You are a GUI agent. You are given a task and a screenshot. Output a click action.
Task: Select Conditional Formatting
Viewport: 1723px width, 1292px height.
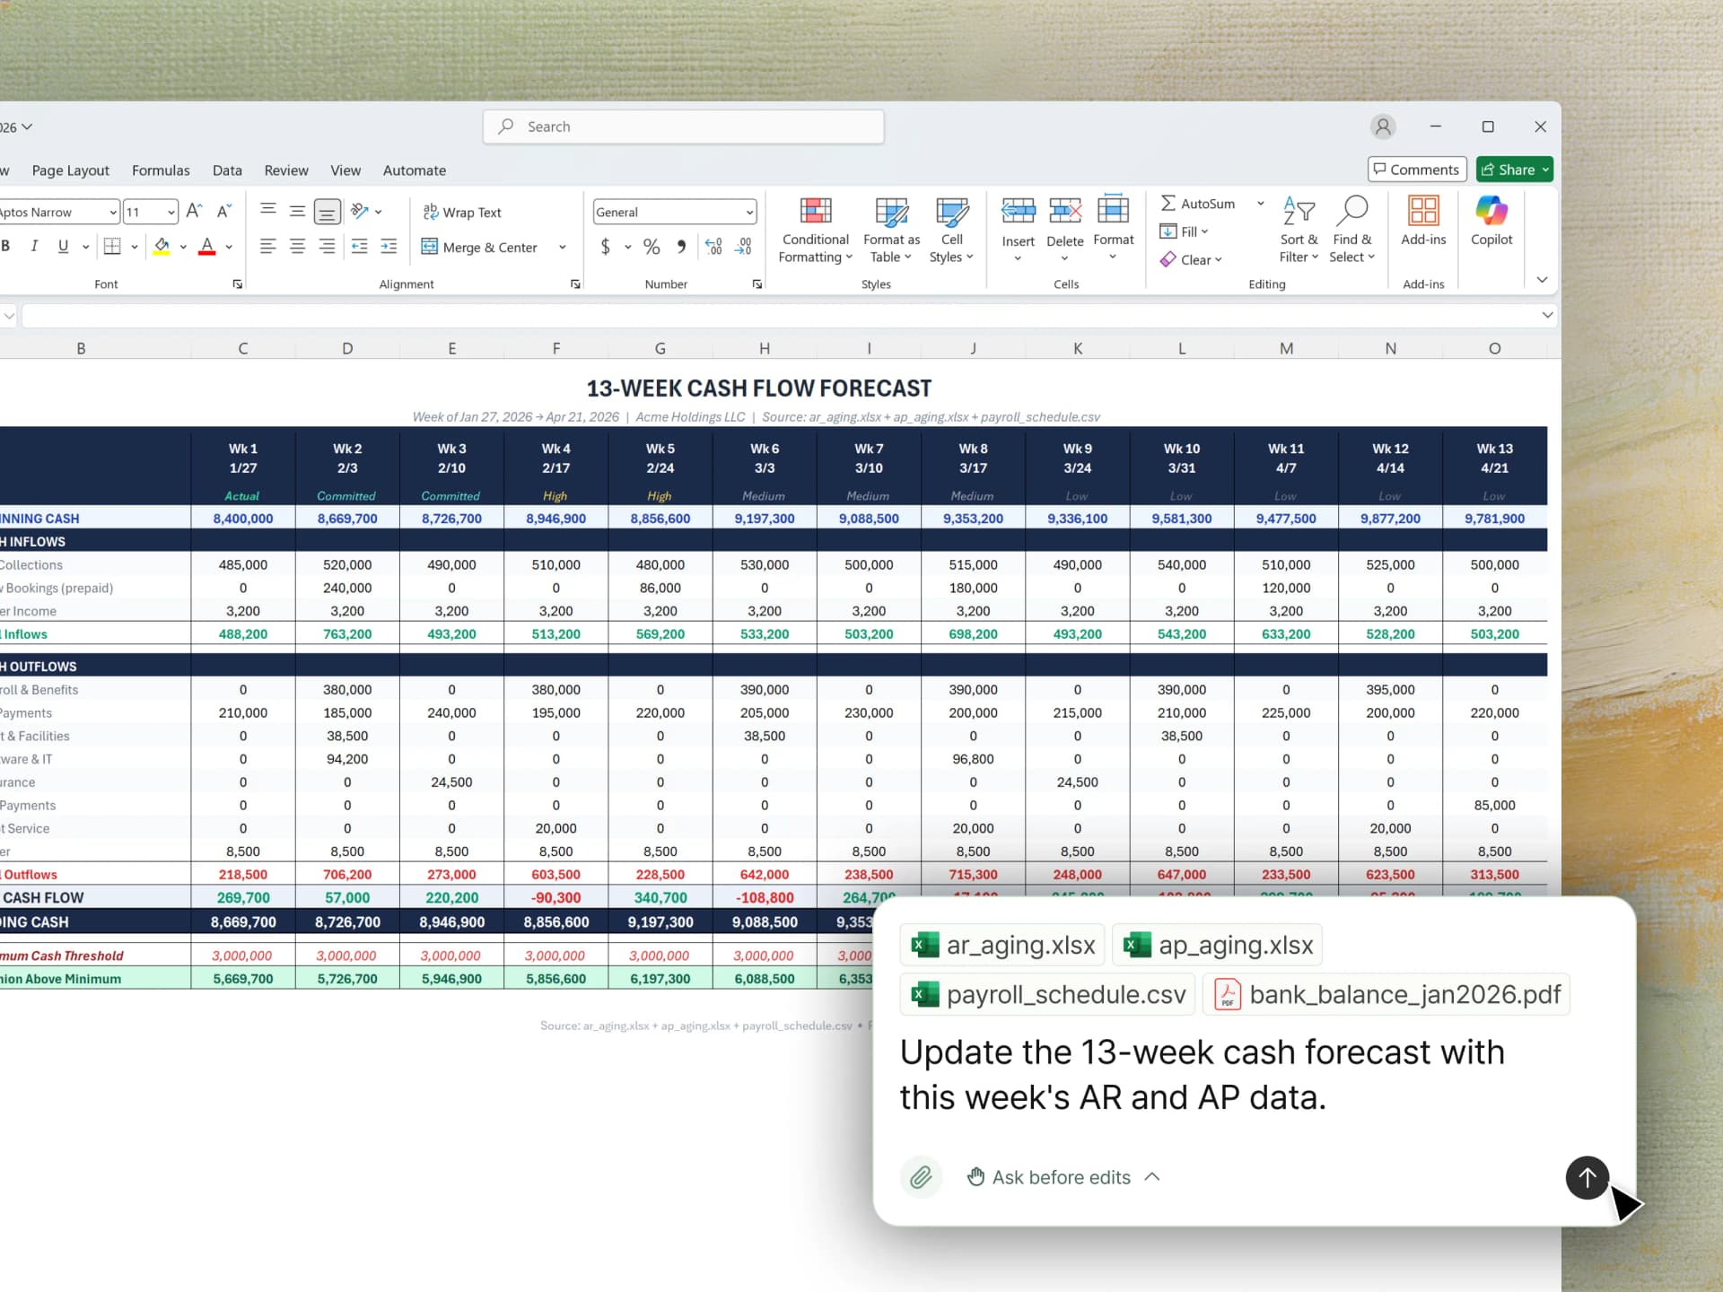pyautogui.click(x=815, y=229)
